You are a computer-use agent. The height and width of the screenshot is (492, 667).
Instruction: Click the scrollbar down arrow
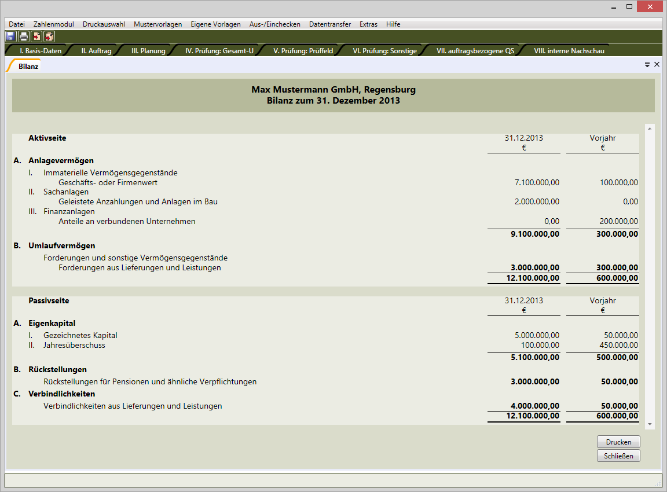click(650, 424)
